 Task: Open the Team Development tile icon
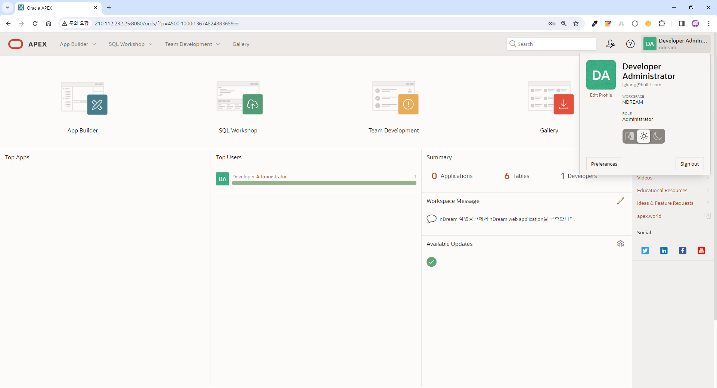click(395, 98)
